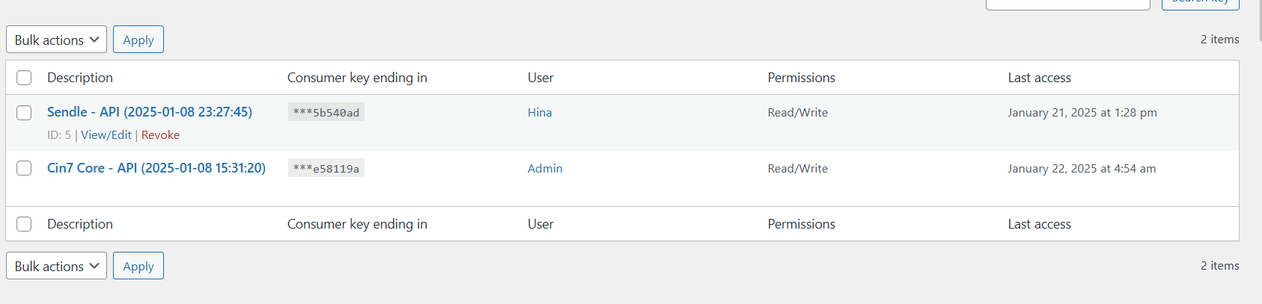Image resolution: width=1262 pixels, height=304 pixels.
Task: Click the top "2 items" count text
Action: click(1219, 40)
